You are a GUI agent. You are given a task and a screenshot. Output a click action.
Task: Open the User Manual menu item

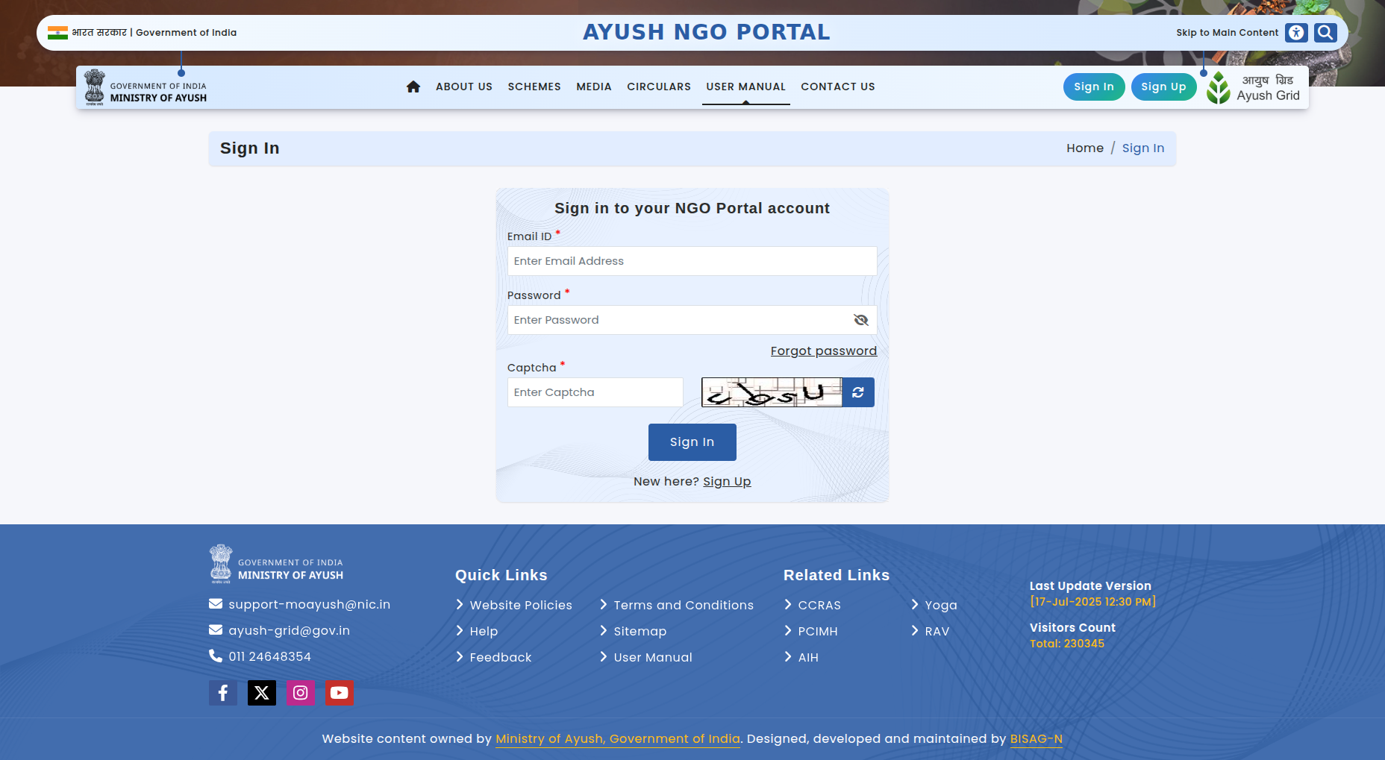[746, 87]
